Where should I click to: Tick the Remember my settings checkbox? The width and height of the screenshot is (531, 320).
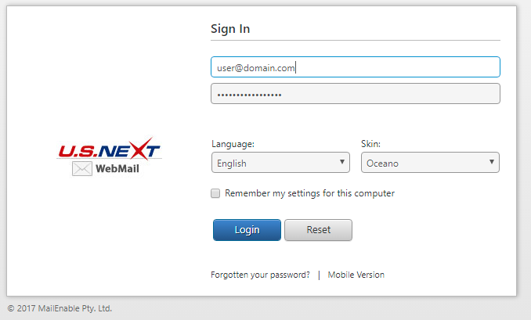click(x=215, y=193)
